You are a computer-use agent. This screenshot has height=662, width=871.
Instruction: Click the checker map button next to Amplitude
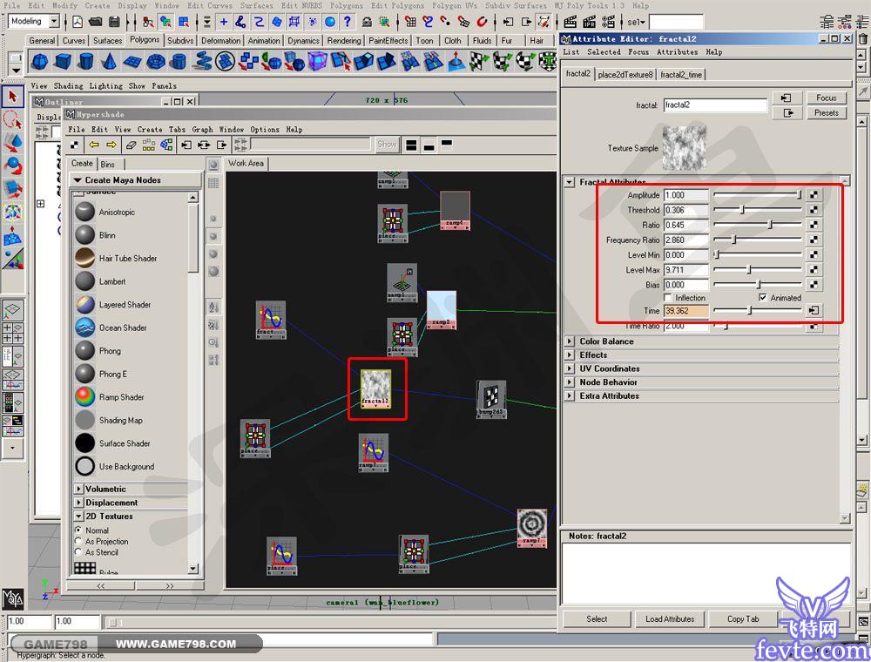click(814, 196)
